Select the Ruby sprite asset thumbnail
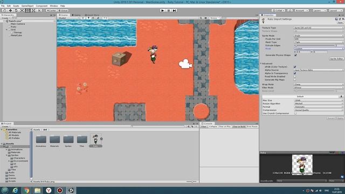 (95, 139)
